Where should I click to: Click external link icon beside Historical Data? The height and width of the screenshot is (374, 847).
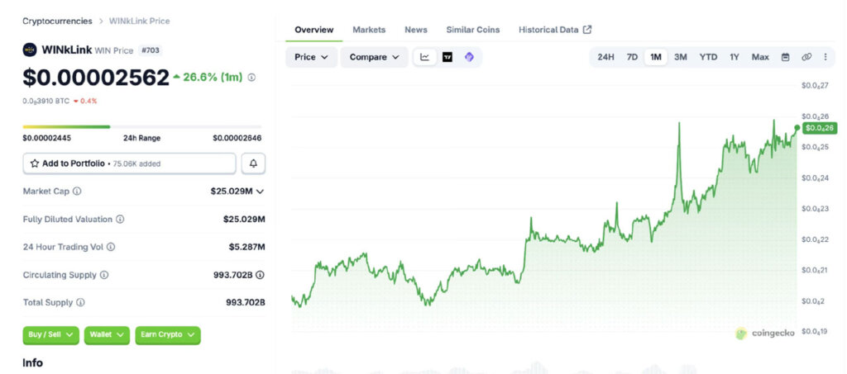coord(587,30)
